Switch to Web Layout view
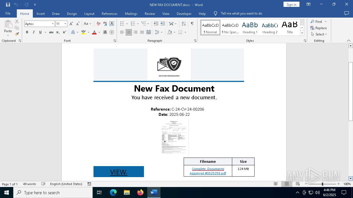This screenshot has width=353, height=198. (298, 184)
